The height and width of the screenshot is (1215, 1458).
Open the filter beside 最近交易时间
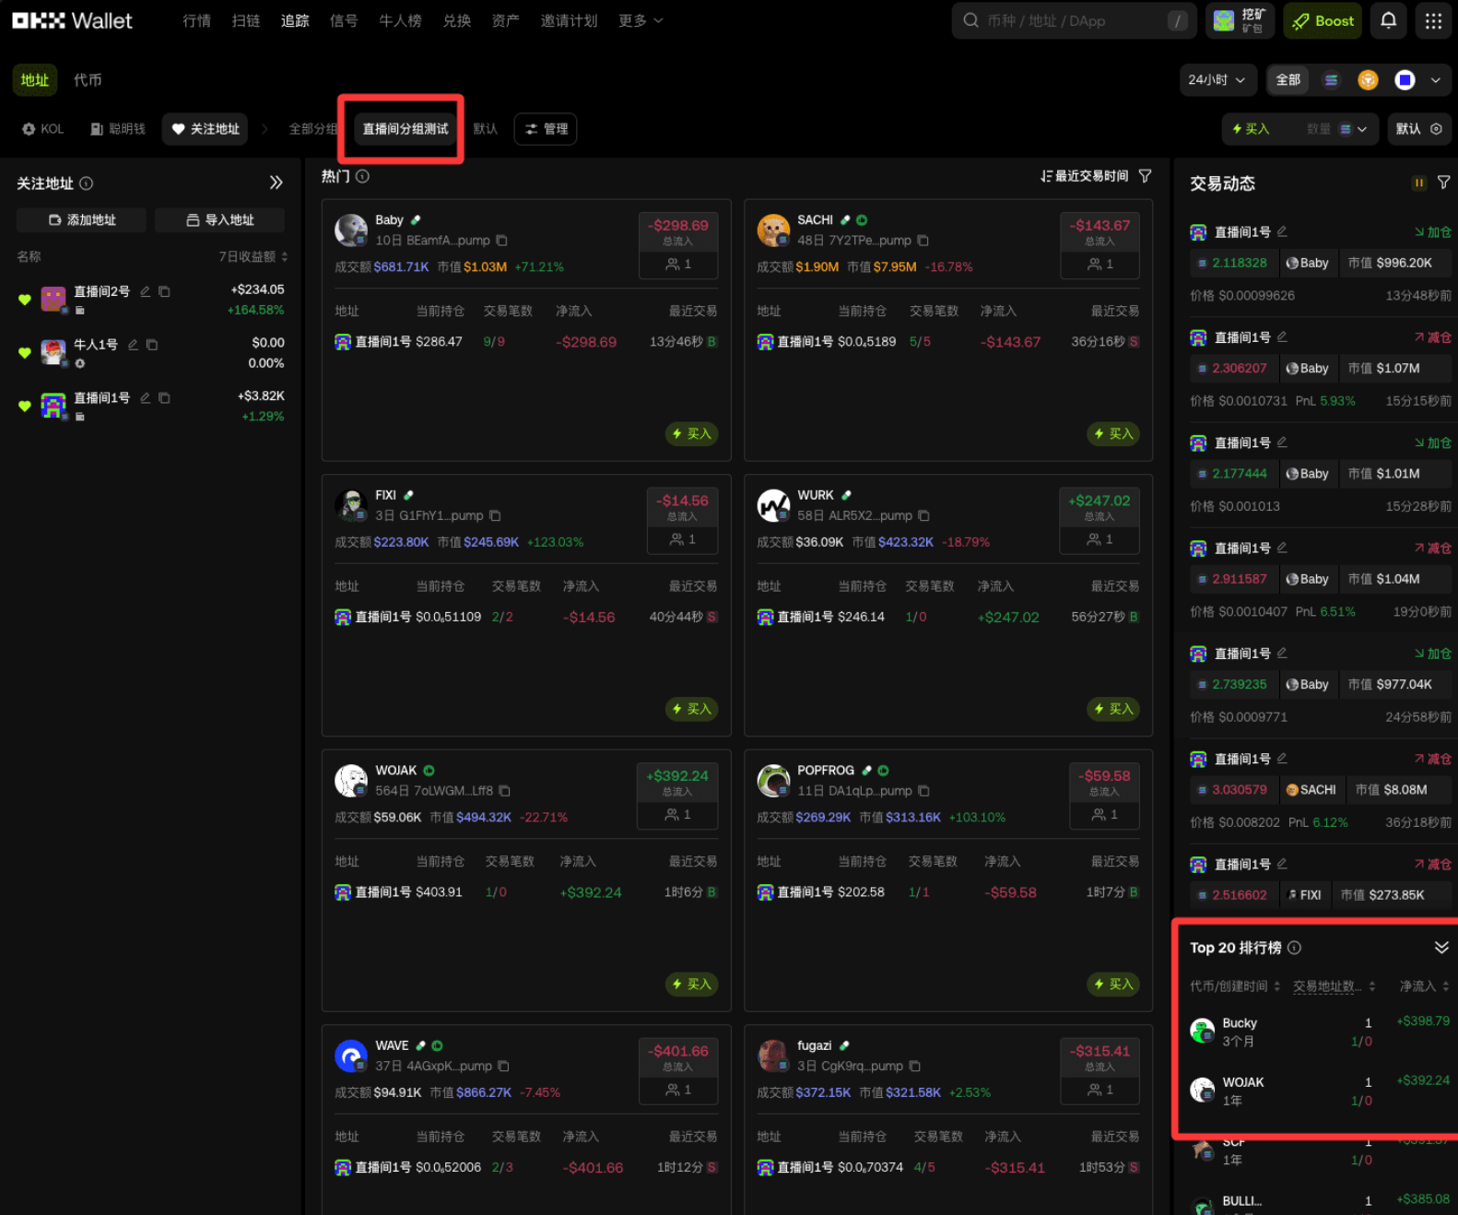[x=1145, y=176]
